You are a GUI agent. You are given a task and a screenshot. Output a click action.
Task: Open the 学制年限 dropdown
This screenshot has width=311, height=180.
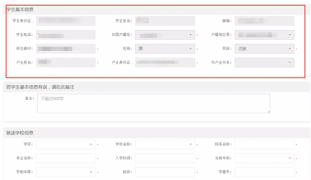pos(66,172)
